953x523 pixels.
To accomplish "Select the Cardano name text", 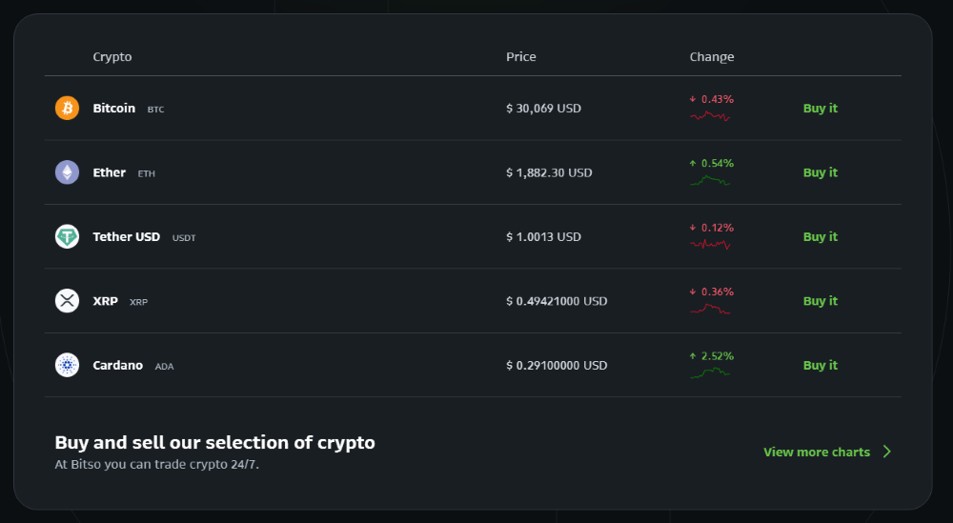I will (117, 365).
